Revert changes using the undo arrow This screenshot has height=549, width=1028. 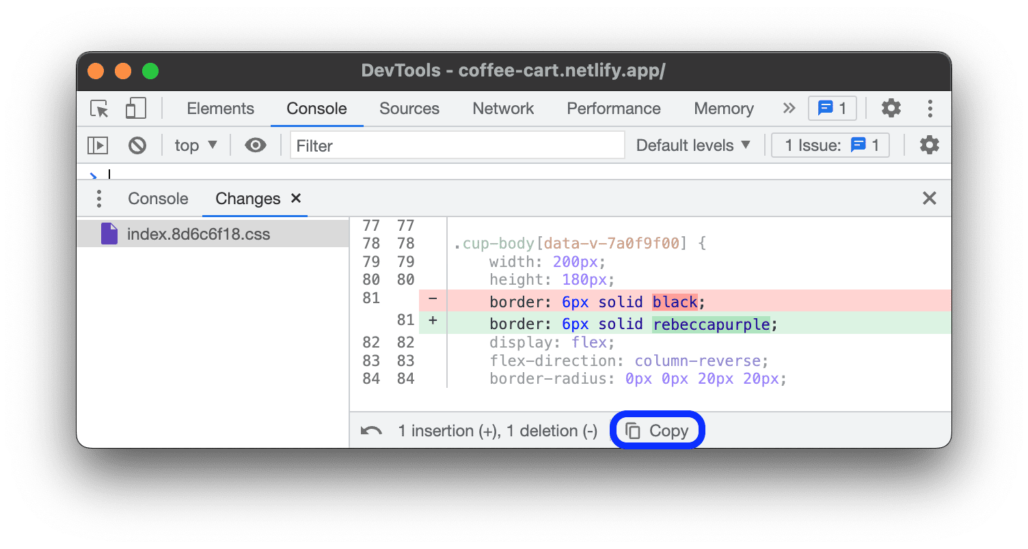370,430
